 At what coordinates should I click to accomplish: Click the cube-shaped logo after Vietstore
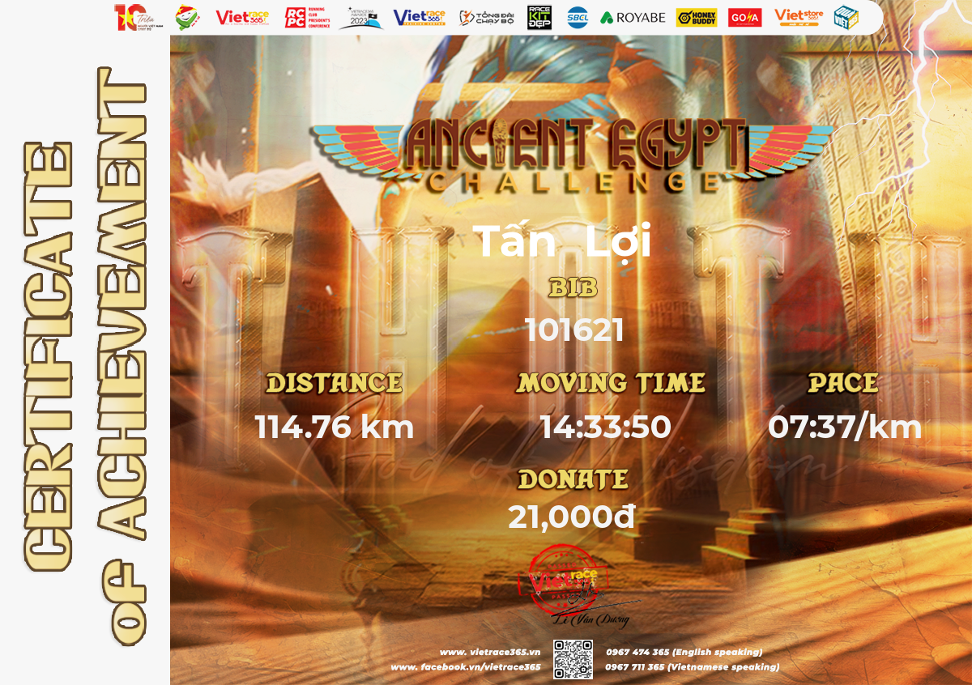pos(846,17)
